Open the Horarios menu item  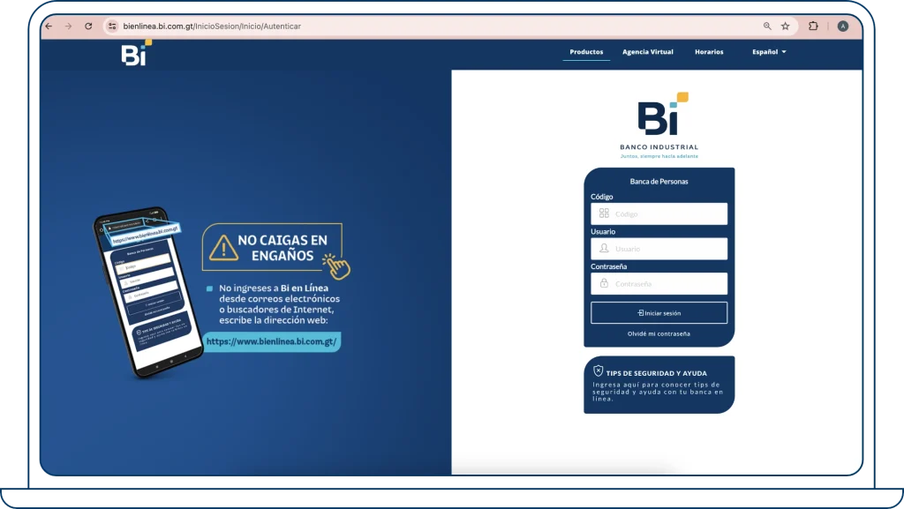tap(709, 52)
